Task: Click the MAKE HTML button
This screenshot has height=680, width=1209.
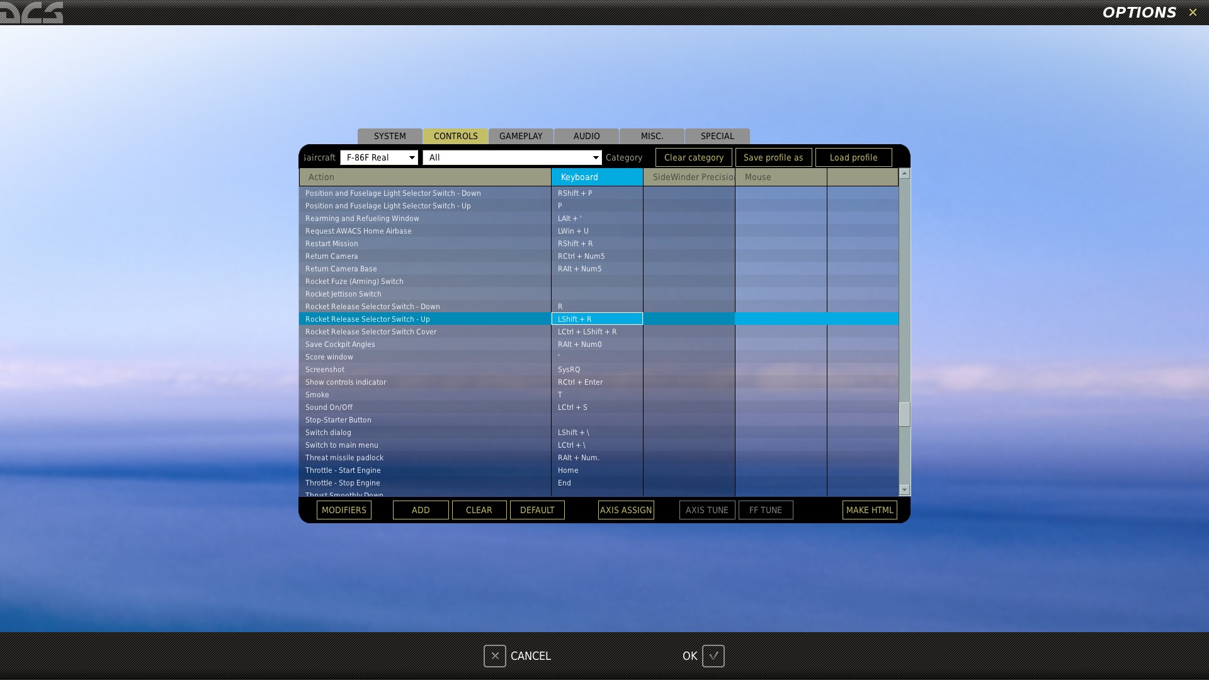Action: coord(870,510)
